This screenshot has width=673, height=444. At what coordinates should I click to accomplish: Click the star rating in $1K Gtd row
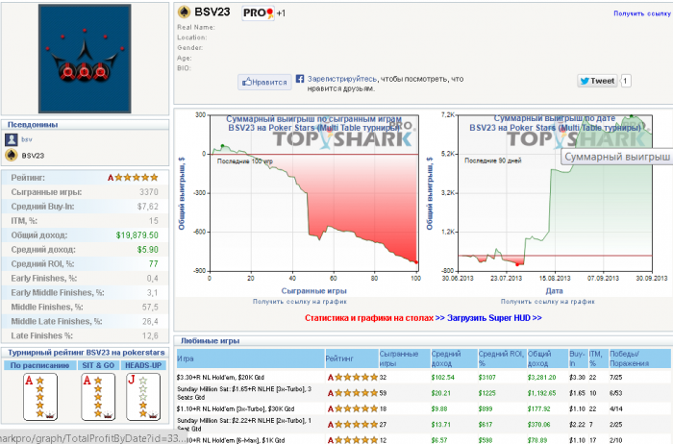353,440
